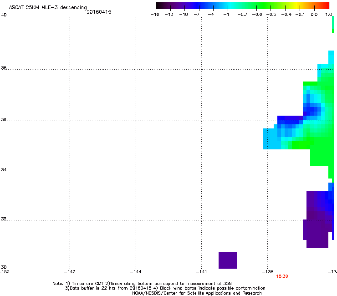337x296 pixels.
Task: Click the NOAA/NESDIS credit line
Action: coord(197,293)
